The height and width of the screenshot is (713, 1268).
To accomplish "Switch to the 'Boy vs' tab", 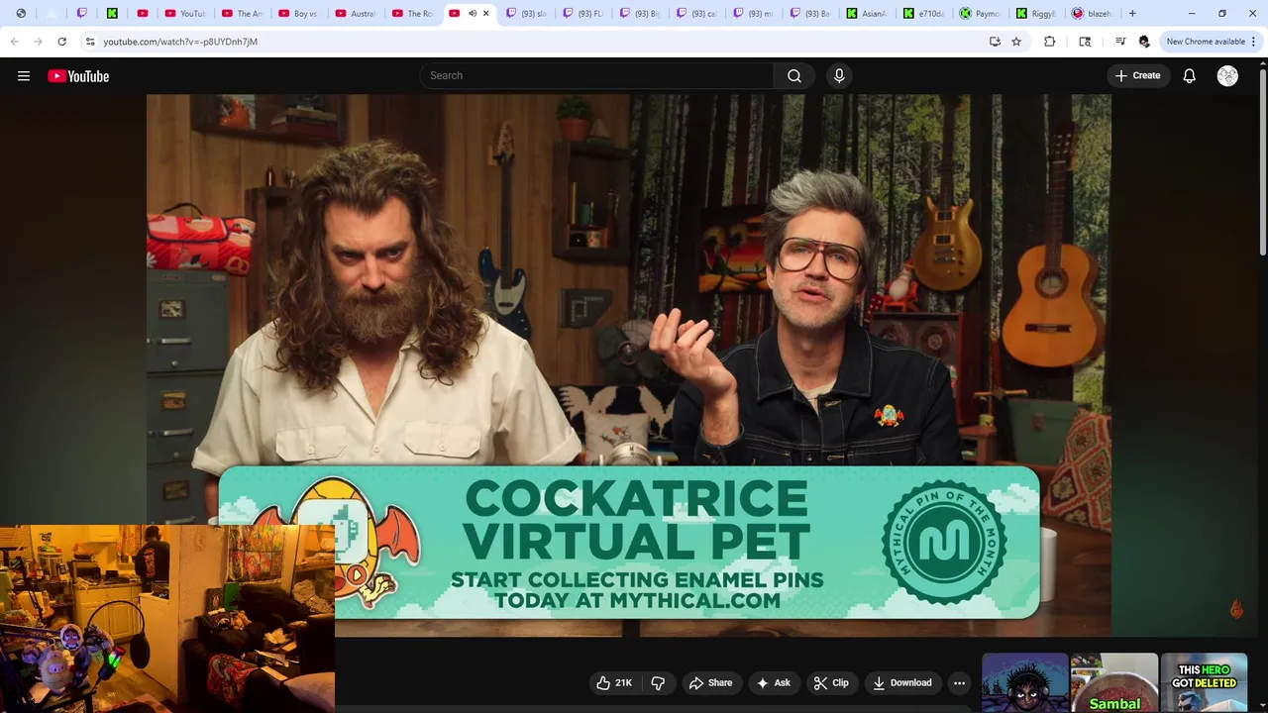I will (x=299, y=14).
